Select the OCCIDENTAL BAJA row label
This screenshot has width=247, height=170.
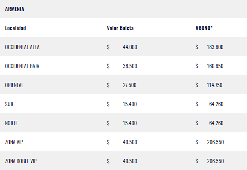pos(22,66)
